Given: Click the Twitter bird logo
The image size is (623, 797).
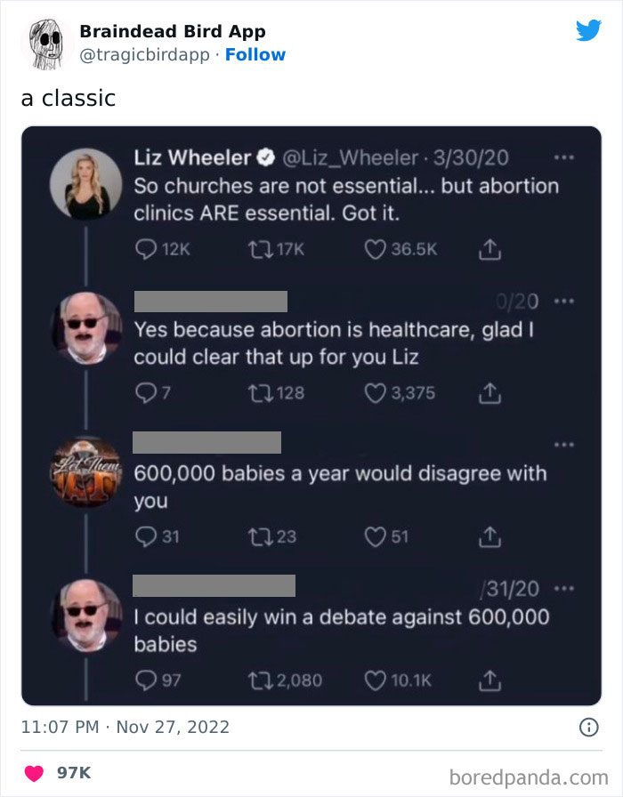Looking at the screenshot, I should [x=588, y=31].
